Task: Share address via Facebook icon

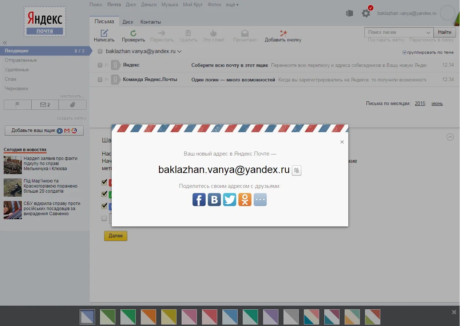Action: [199, 200]
